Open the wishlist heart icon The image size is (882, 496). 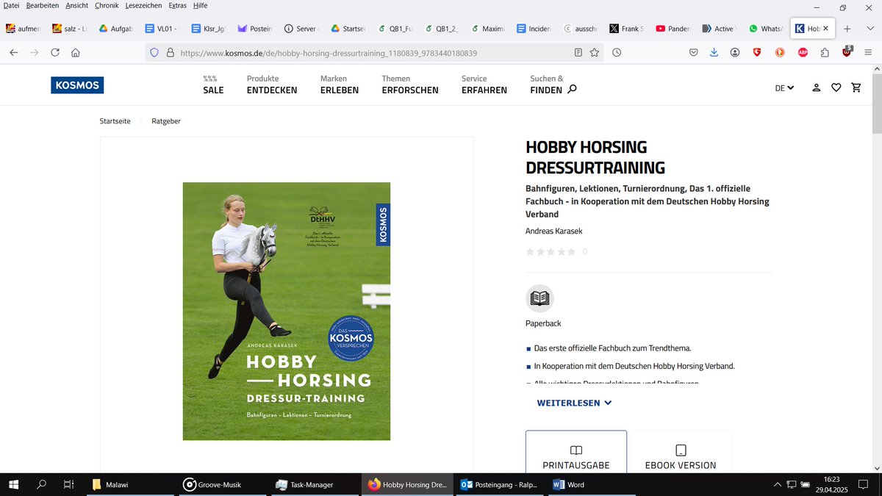pos(836,87)
